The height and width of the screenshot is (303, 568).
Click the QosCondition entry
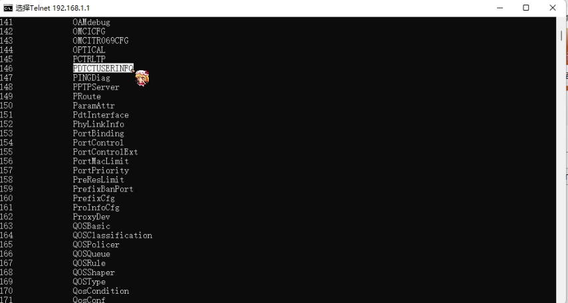[x=101, y=290]
